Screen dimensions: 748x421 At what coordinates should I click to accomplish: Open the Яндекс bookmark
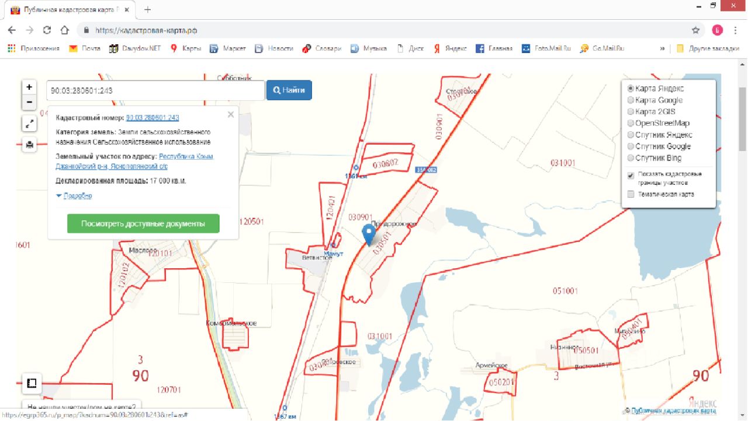click(x=450, y=48)
